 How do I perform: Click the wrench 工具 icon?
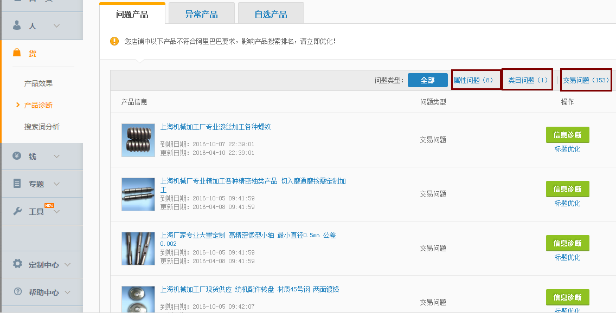17,211
